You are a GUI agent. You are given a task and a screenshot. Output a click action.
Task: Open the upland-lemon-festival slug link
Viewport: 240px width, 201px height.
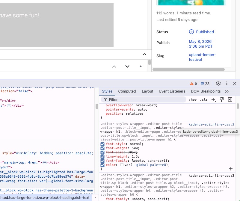(x=202, y=57)
